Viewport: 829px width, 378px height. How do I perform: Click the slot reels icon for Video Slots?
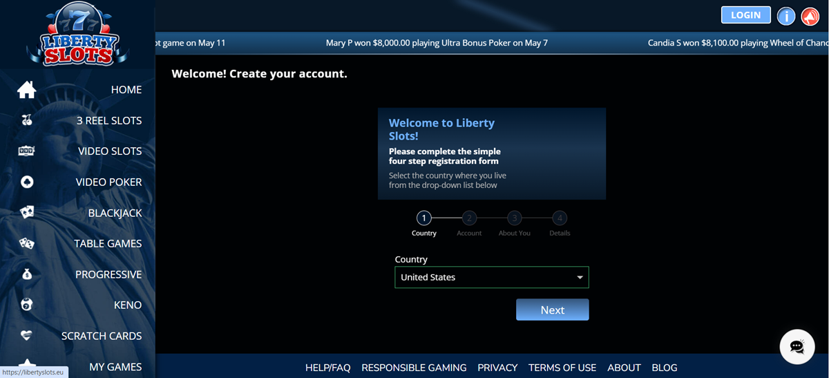tap(26, 151)
